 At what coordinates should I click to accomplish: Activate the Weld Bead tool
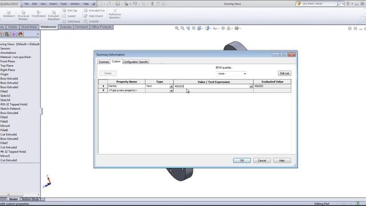coord(71,22)
